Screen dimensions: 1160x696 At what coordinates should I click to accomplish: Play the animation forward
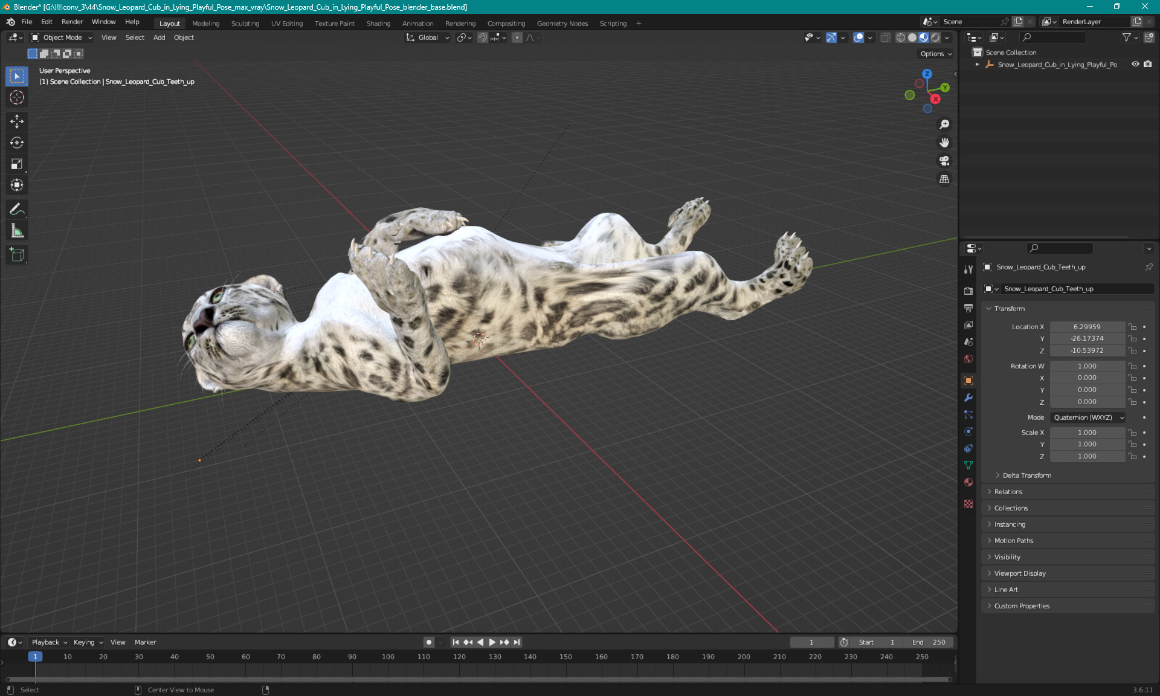[492, 642]
